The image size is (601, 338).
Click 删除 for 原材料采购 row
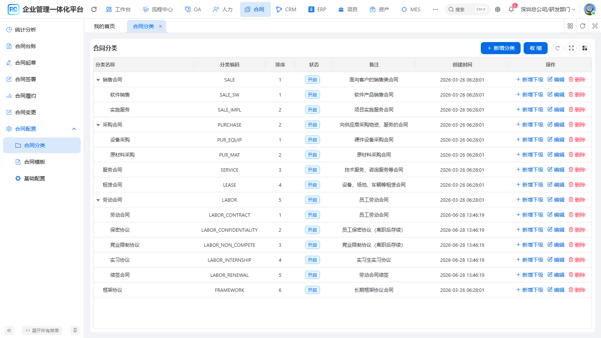coord(577,155)
